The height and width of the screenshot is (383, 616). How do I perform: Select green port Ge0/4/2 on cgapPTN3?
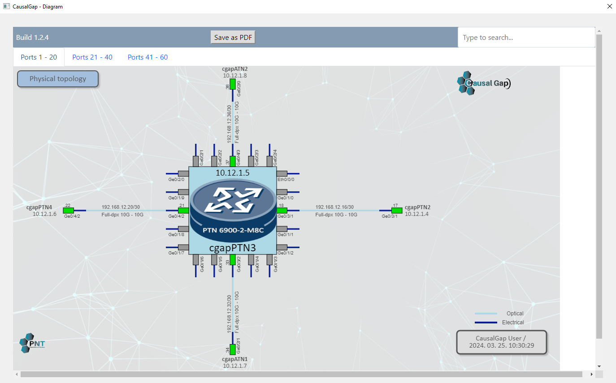(183, 211)
